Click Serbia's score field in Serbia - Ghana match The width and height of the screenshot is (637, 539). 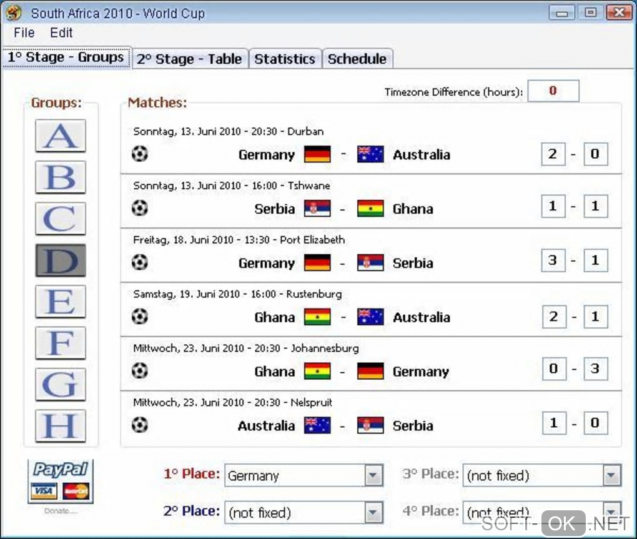pos(553,206)
